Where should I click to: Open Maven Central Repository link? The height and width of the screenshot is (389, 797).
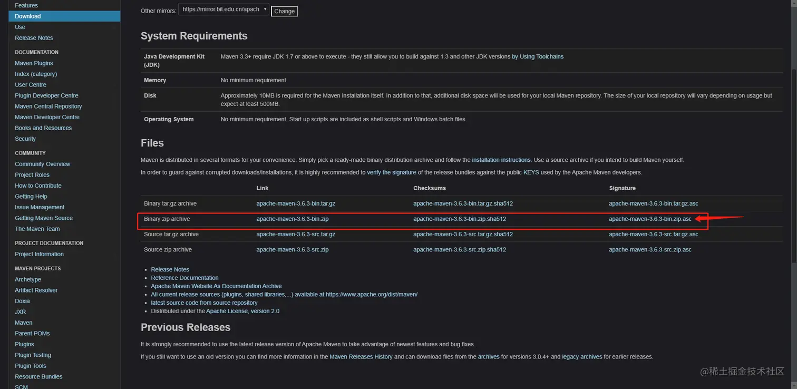pyautogui.click(x=48, y=106)
